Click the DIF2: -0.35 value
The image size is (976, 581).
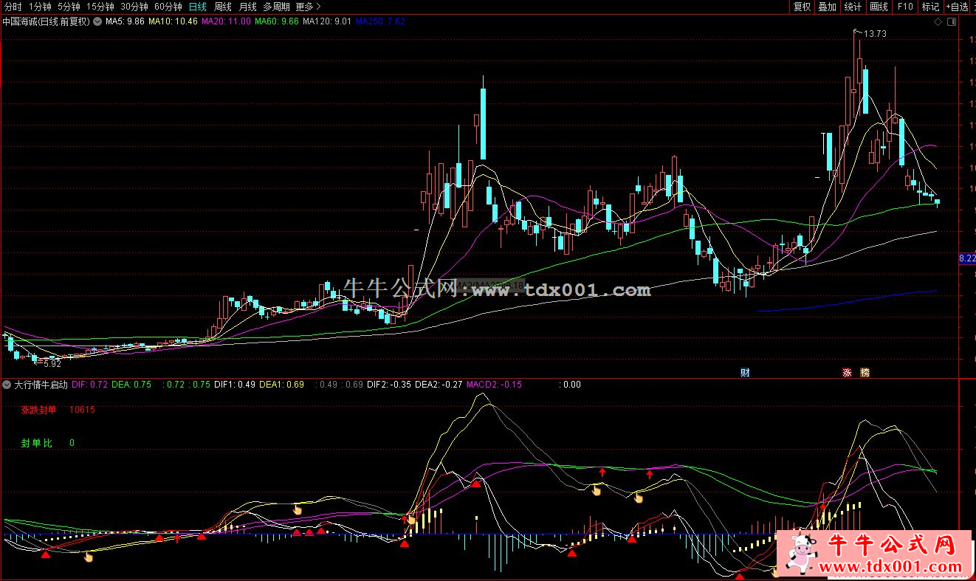[389, 385]
